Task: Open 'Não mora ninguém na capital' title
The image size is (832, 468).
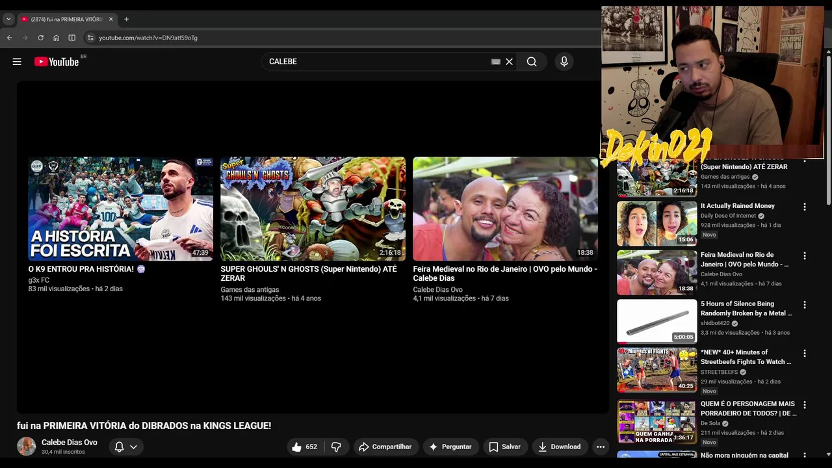Action: pos(745,455)
